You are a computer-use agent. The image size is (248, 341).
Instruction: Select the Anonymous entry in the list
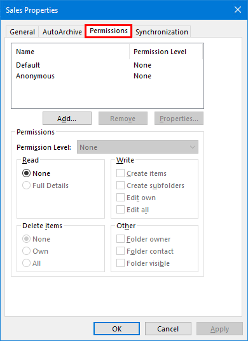(x=35, y=76)
